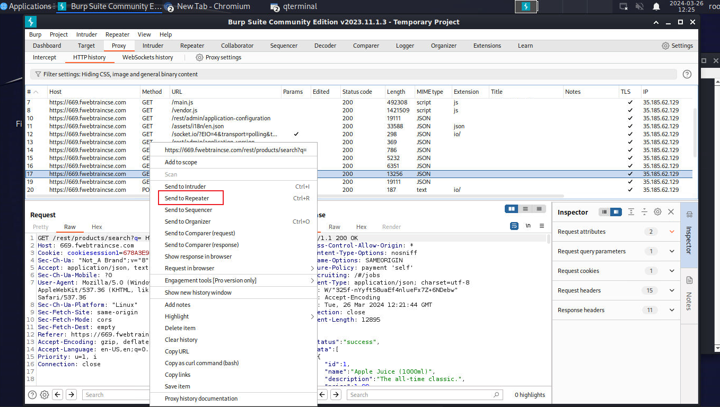720x407 pixels.
Task: Open response hamburger options menu icon
Action: pyautogui.click(x=542, y=226)
